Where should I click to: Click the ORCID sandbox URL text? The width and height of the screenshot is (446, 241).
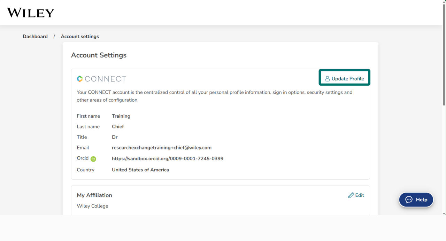tap(168, 159)
